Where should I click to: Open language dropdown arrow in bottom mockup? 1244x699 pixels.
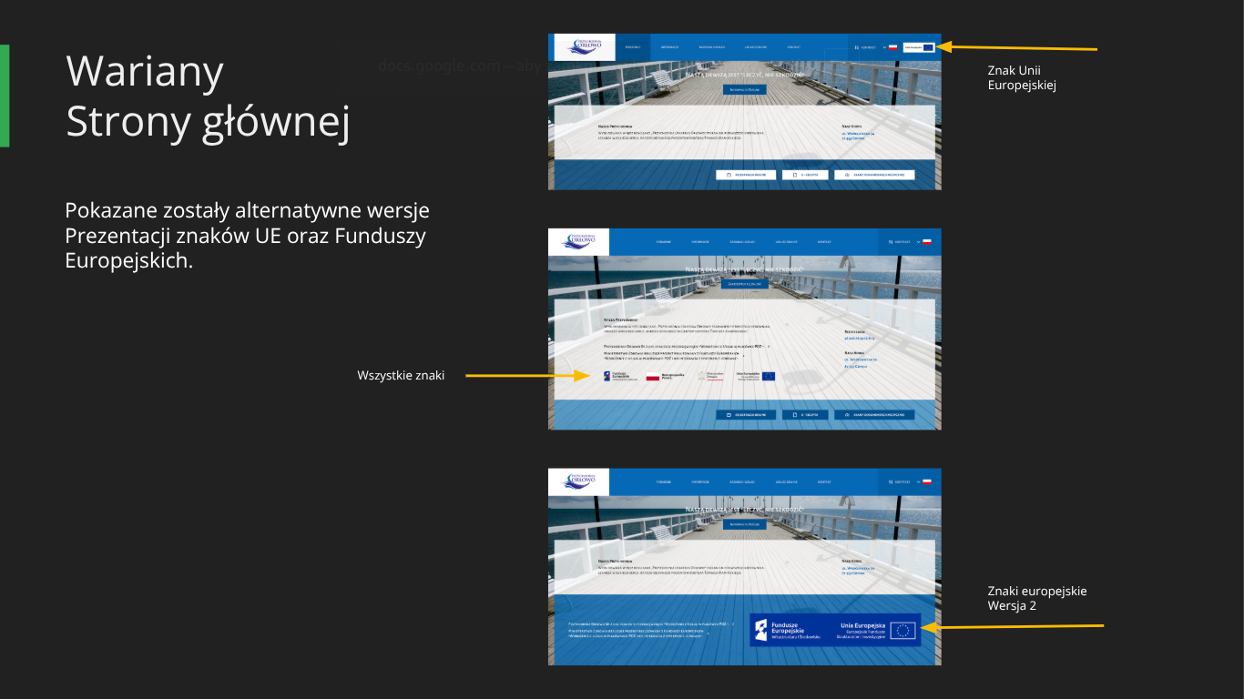[918, 481]
